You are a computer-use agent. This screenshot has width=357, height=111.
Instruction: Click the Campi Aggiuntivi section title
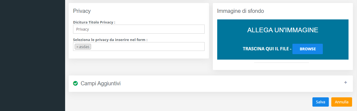pos(100,84)
